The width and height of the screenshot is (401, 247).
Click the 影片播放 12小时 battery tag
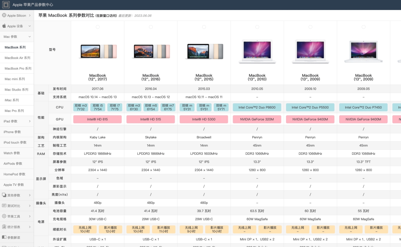click(x=110, y=229)
